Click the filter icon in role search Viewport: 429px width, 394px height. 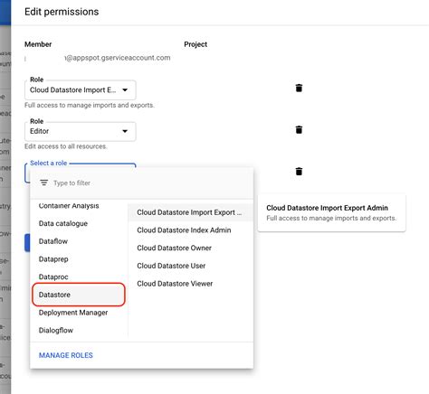click(44, 183)
